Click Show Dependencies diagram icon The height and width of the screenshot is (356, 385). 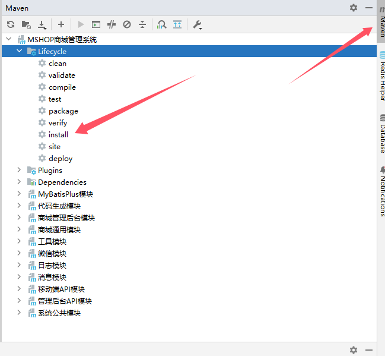[177, 24]
